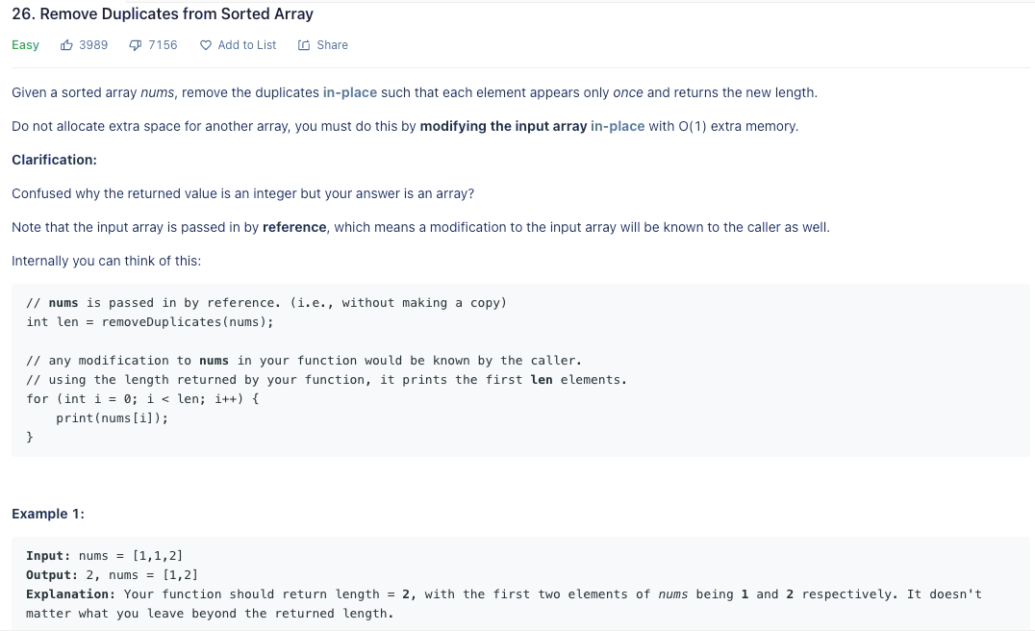Click the for loop code line
The width and height of the screenshot is (1035, 631).
[x=142, y=398]
